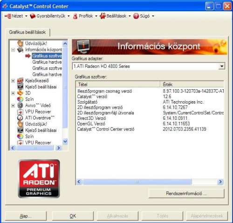The width and height of the screenshot is (233, 223).
Task: Click the first VPU Recover icon
Action: [20, 111]
